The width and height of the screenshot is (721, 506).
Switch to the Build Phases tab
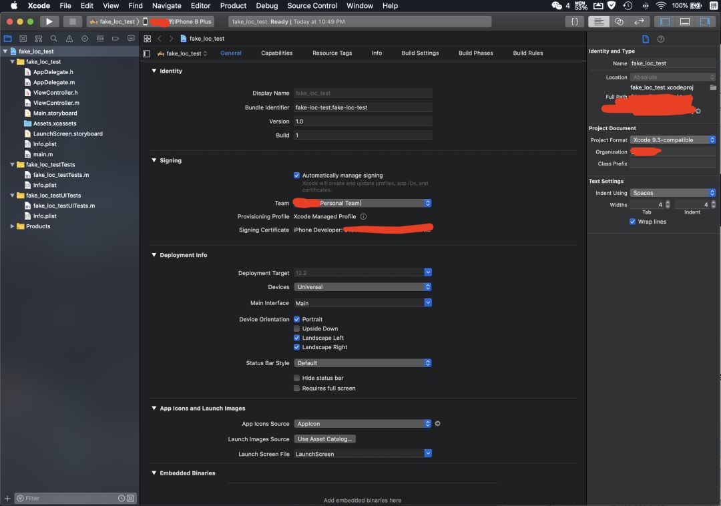click(x=475, y=53)
